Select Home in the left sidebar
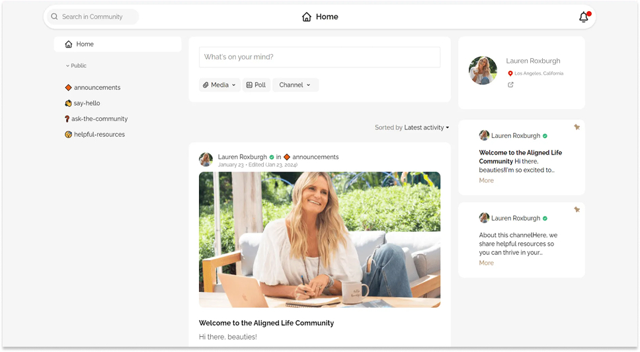Viewport: 640px width, 352px height. point(118,44)
